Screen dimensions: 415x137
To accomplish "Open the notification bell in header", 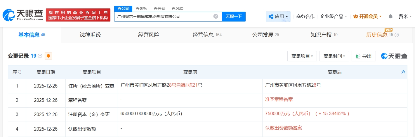I will click(x=390, y=17).
